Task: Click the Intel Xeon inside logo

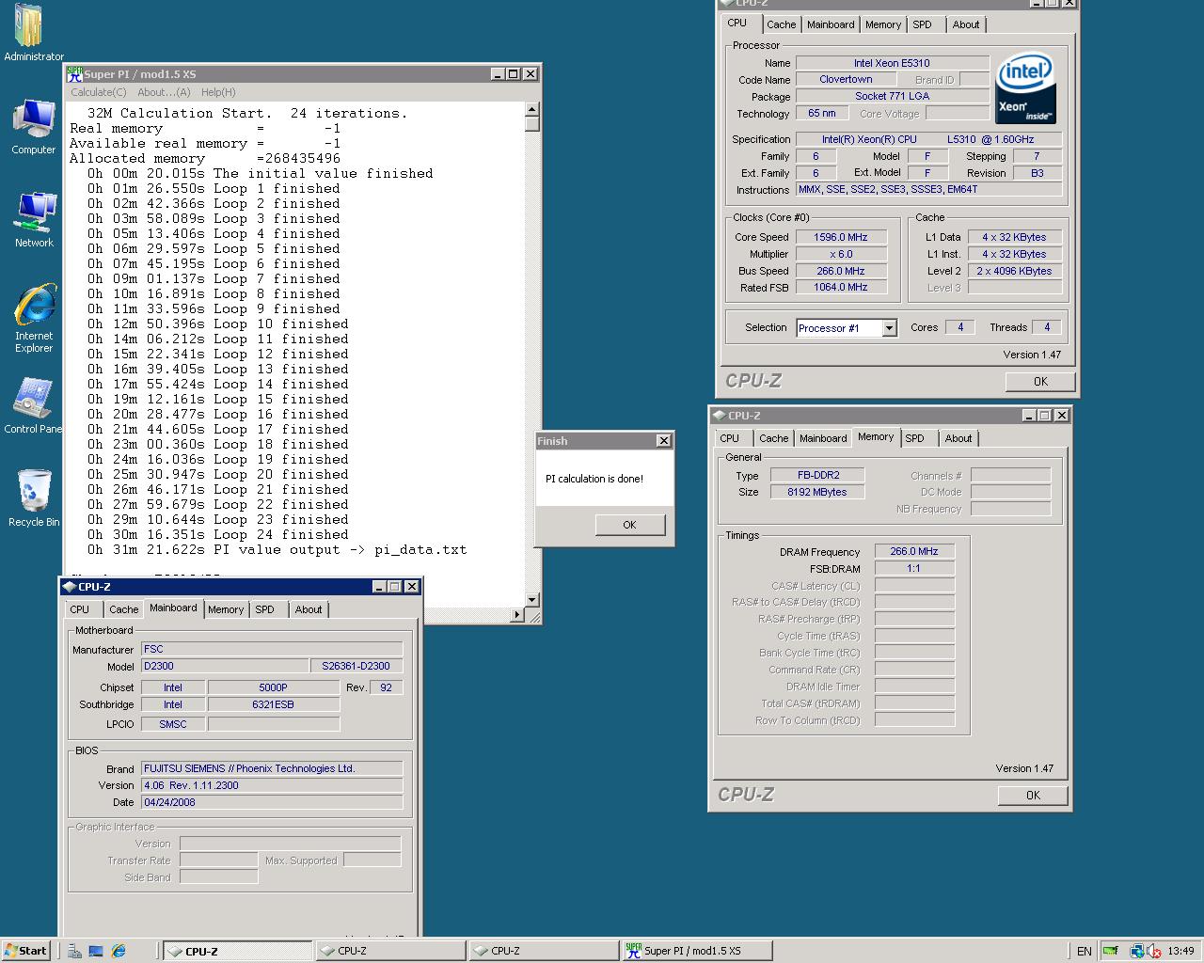Action: [1025, 87]
